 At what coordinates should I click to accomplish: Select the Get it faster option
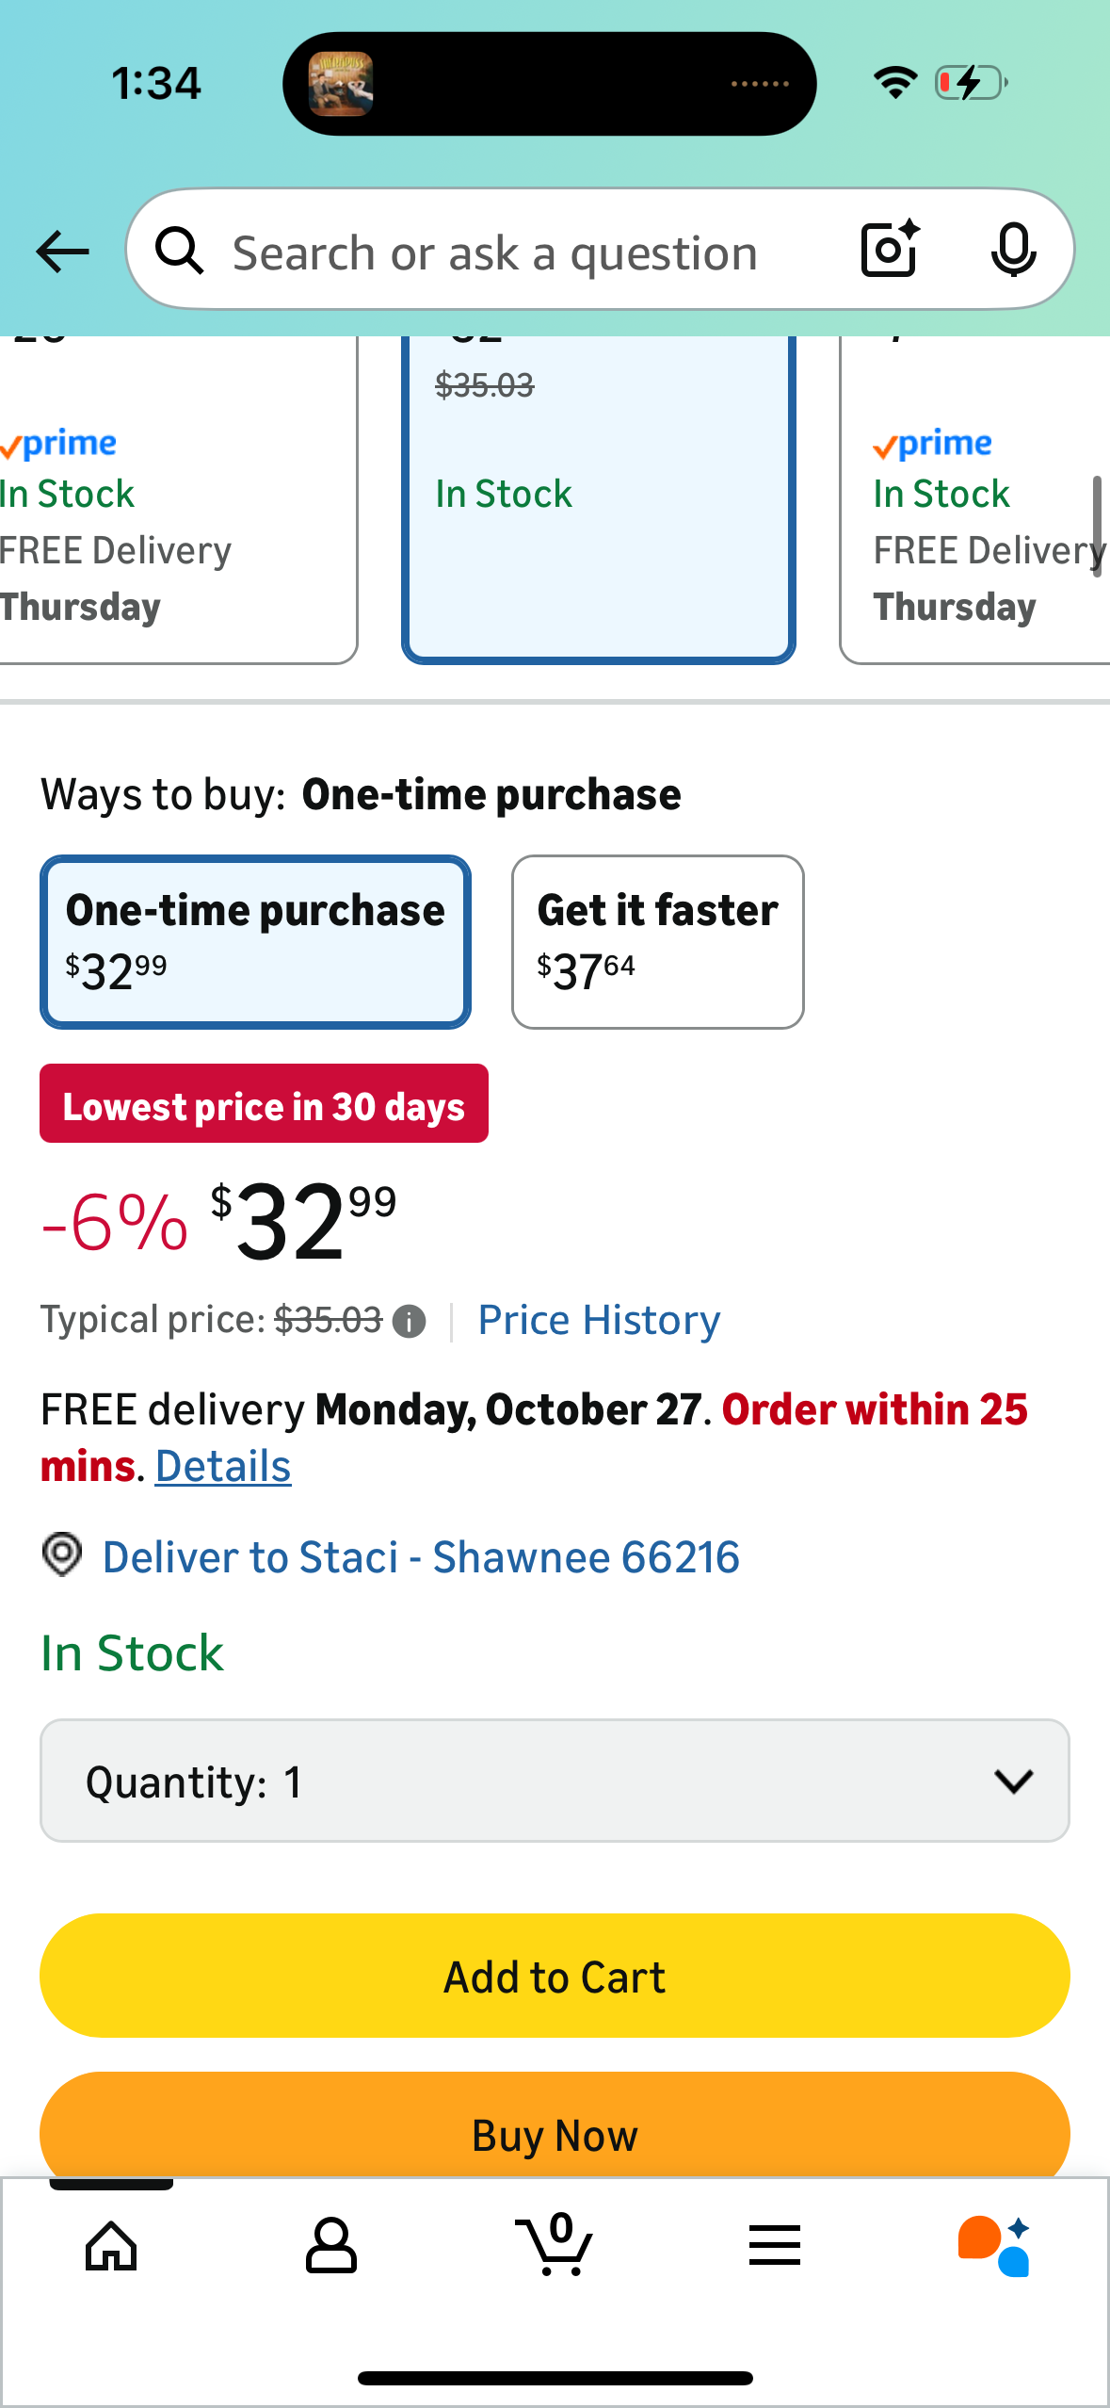[657, 941]
